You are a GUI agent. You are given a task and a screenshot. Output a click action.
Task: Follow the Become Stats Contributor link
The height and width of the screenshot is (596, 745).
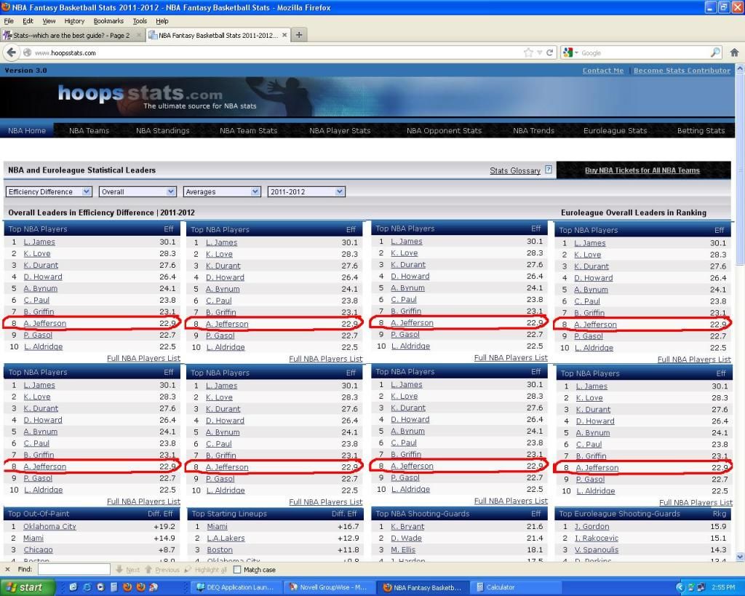coord(682,71)
